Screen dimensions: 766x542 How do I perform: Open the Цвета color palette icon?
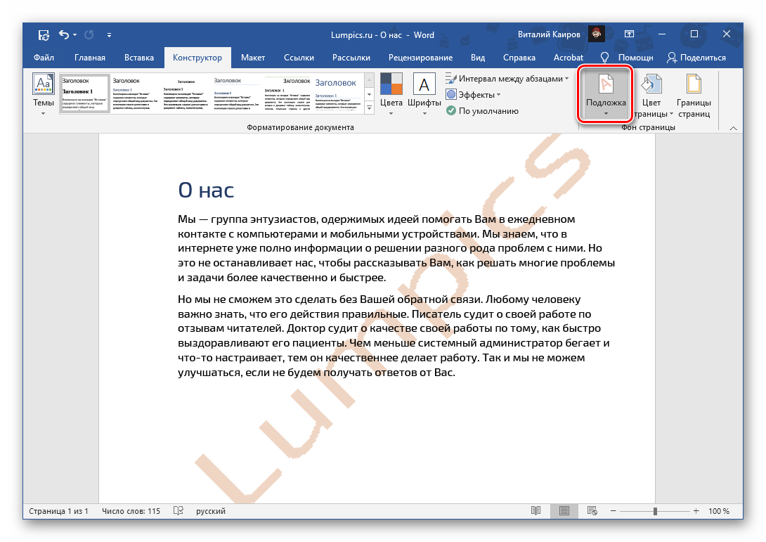point(391,94)
